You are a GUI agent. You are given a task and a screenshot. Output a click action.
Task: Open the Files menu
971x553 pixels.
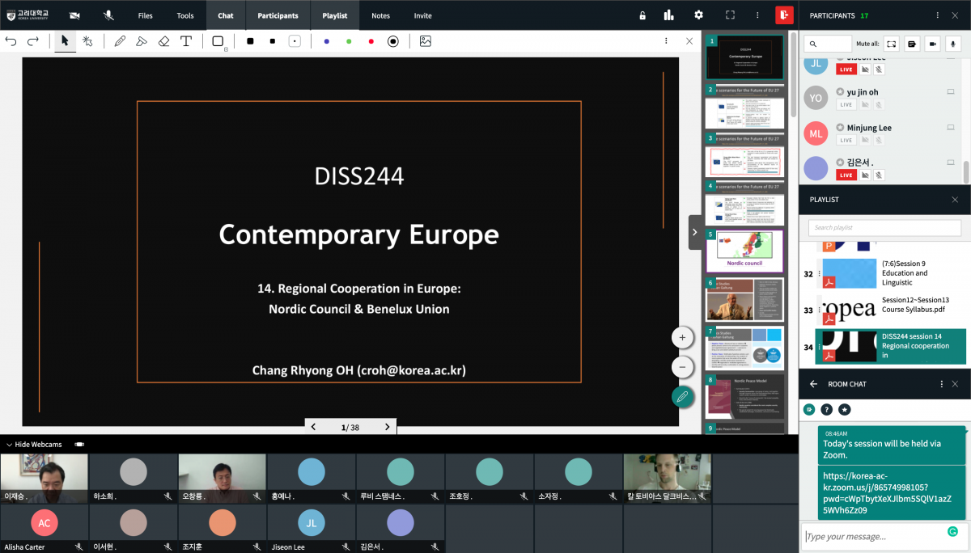(x=145, y=15)
